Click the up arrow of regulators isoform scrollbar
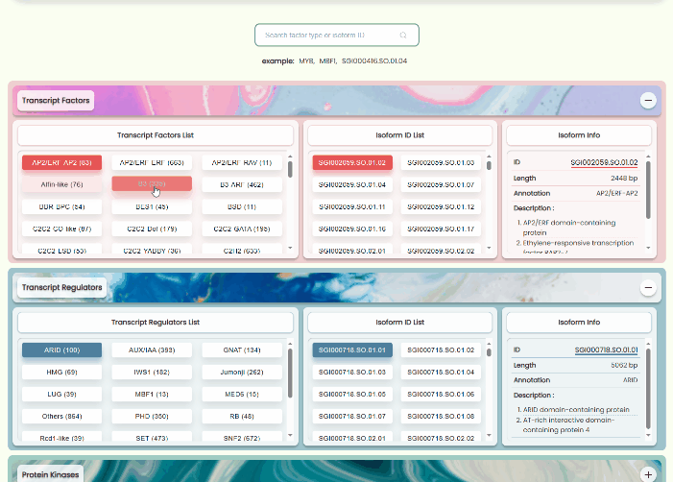The width and height of the screenshot is (673, 482). (489, 344)
